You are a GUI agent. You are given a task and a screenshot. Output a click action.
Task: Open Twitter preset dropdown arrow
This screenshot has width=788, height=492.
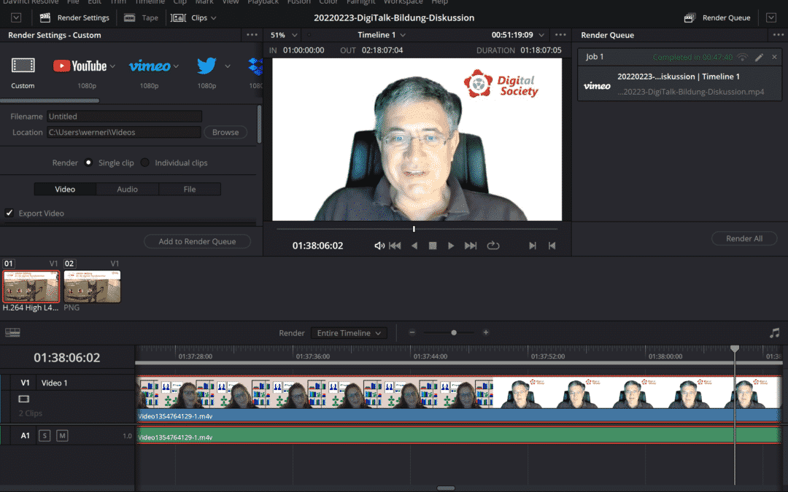pyautogui.click(x=228, y=66)
